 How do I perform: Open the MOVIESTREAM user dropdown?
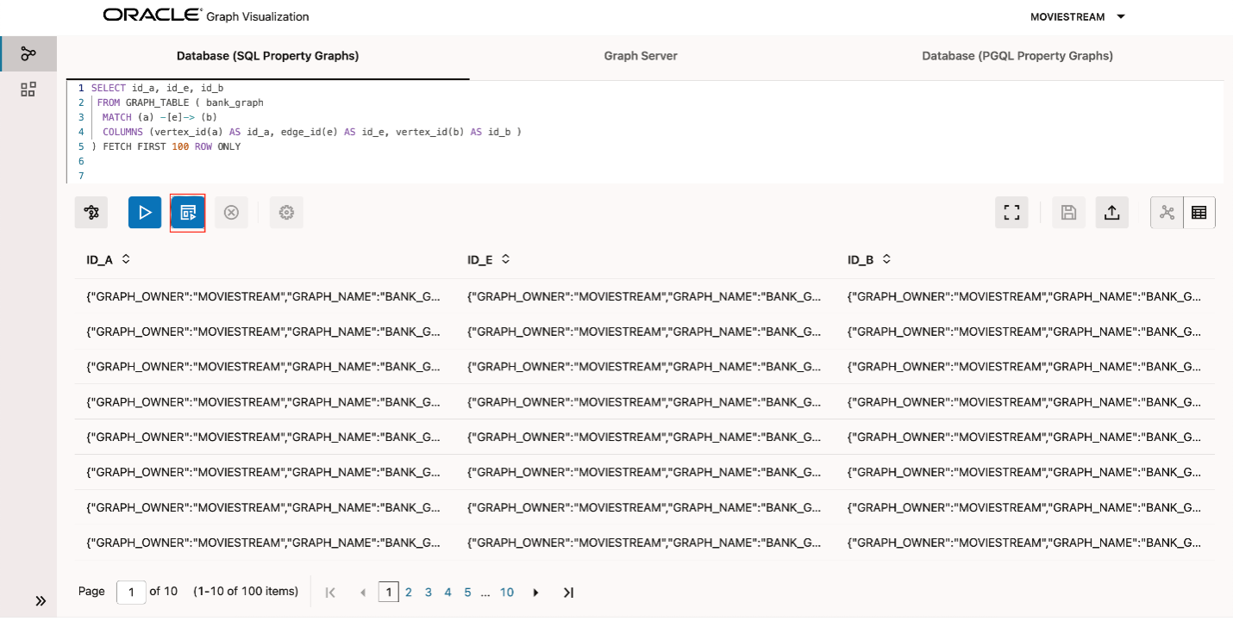pos(1078,16)
